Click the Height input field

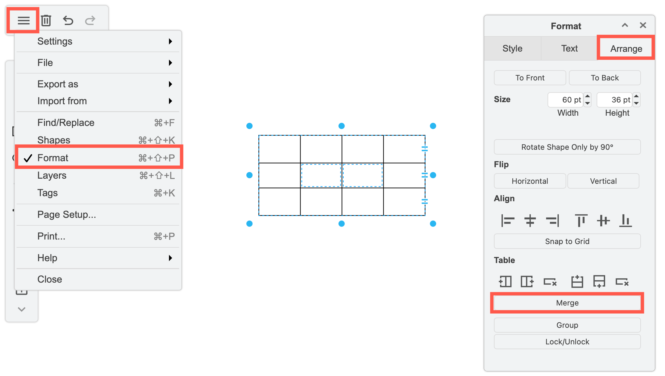[x=614, y=100]
